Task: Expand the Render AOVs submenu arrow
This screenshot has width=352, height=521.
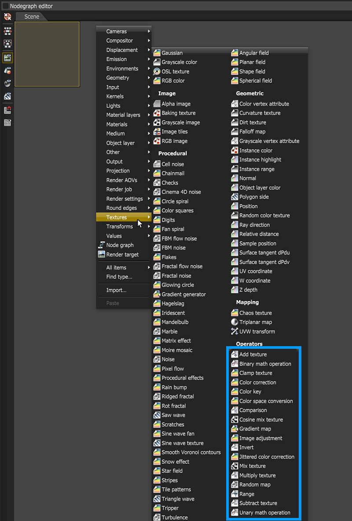Action: [149, 180]
